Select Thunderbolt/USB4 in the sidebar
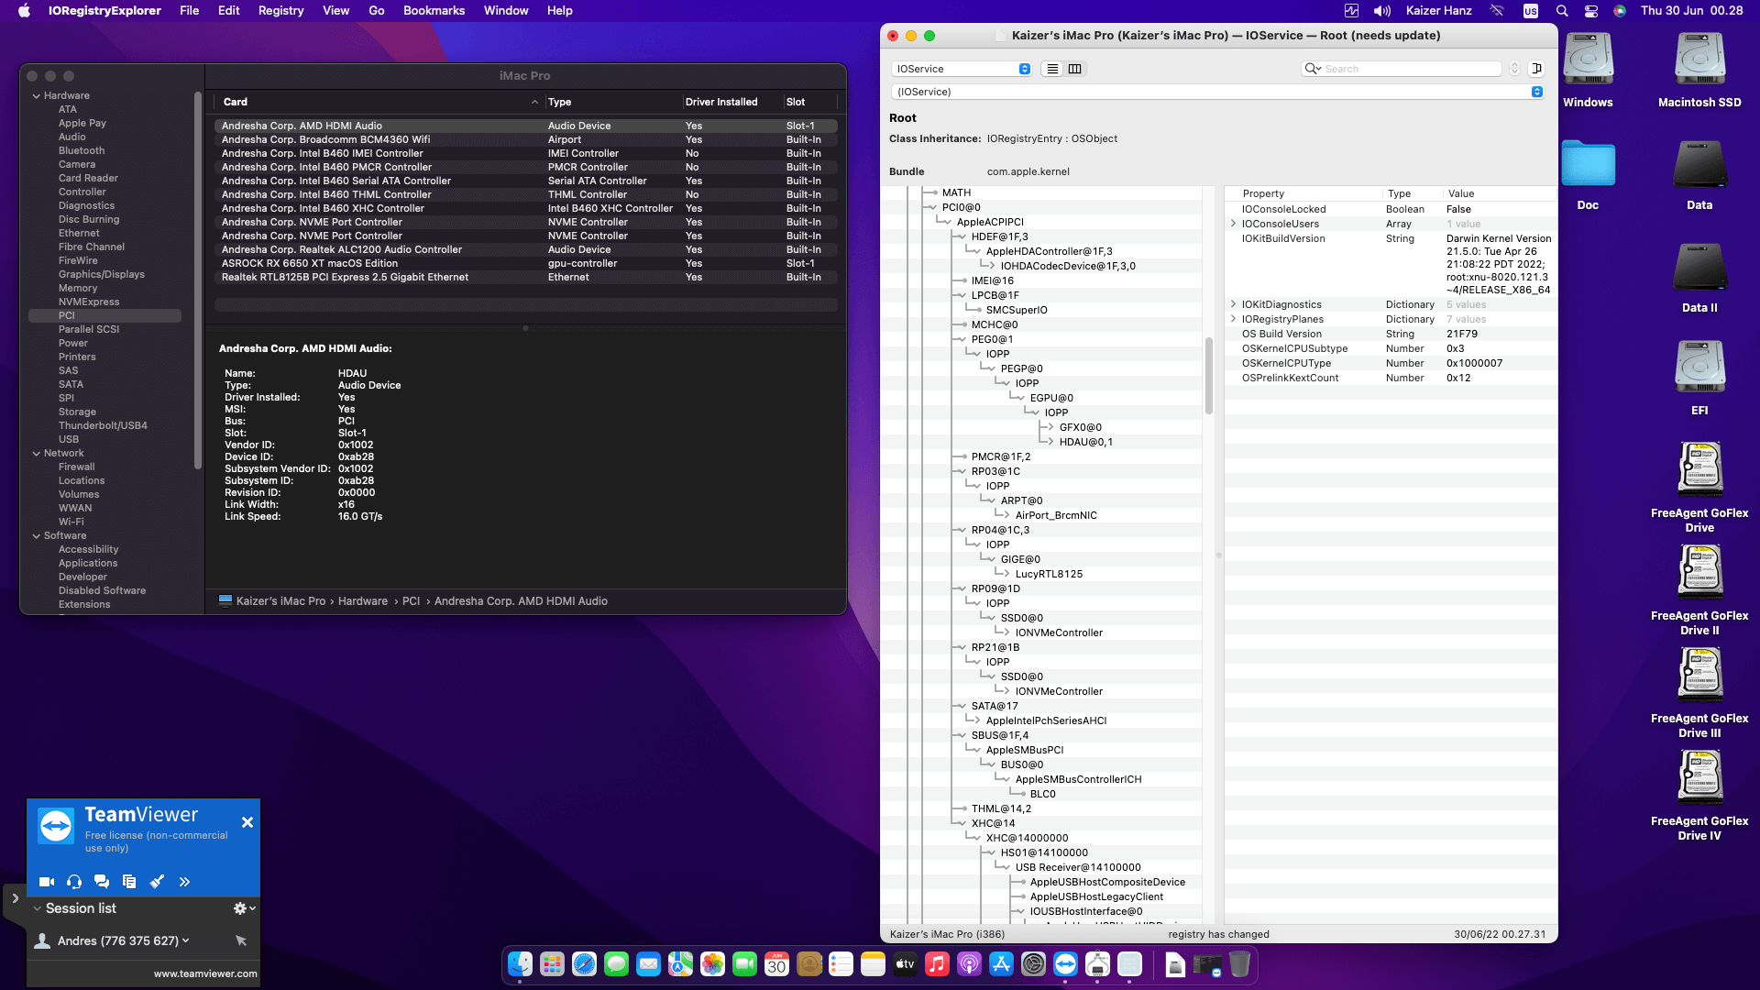The image size is (1760, 990). [103, 425]
